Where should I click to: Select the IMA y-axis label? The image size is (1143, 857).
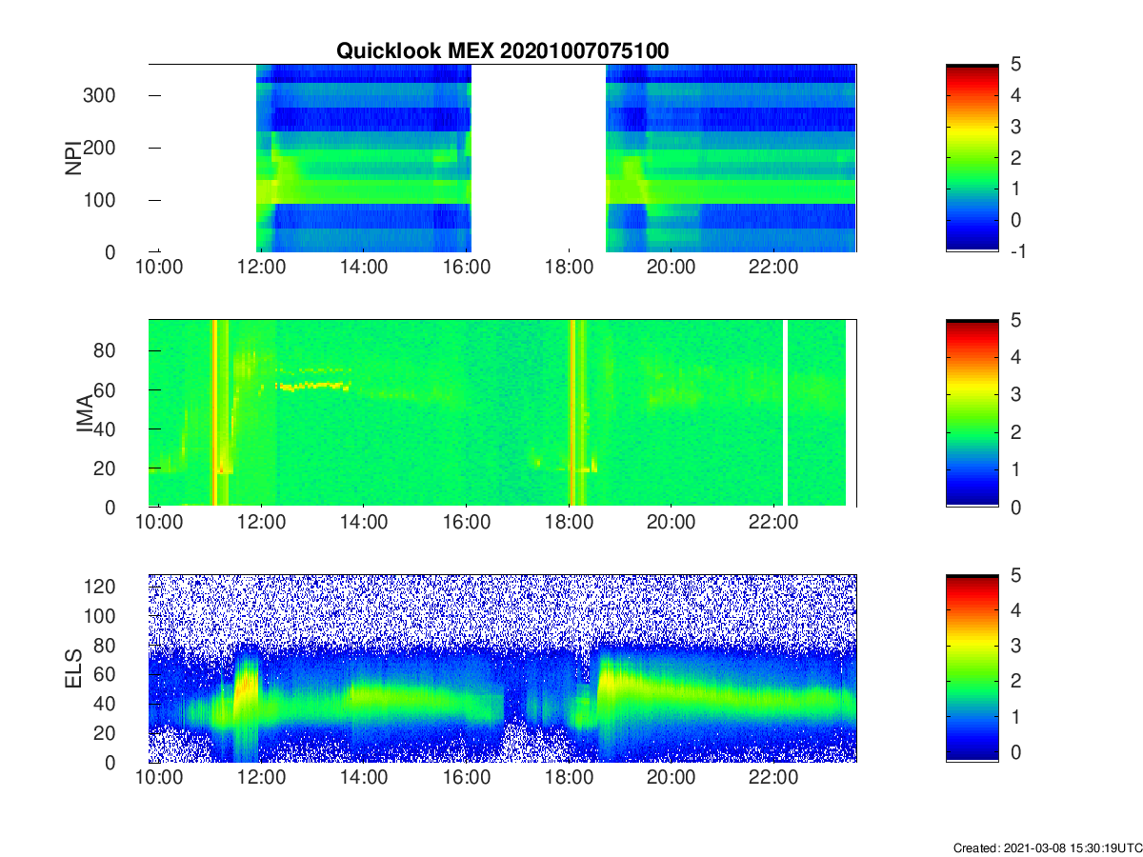(87, 413)
